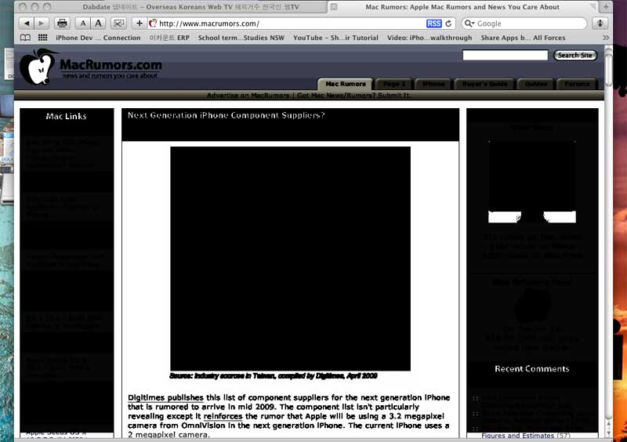Select the Guides site tab
Viewport: 627px width, 442px height.
click(535, 84)
